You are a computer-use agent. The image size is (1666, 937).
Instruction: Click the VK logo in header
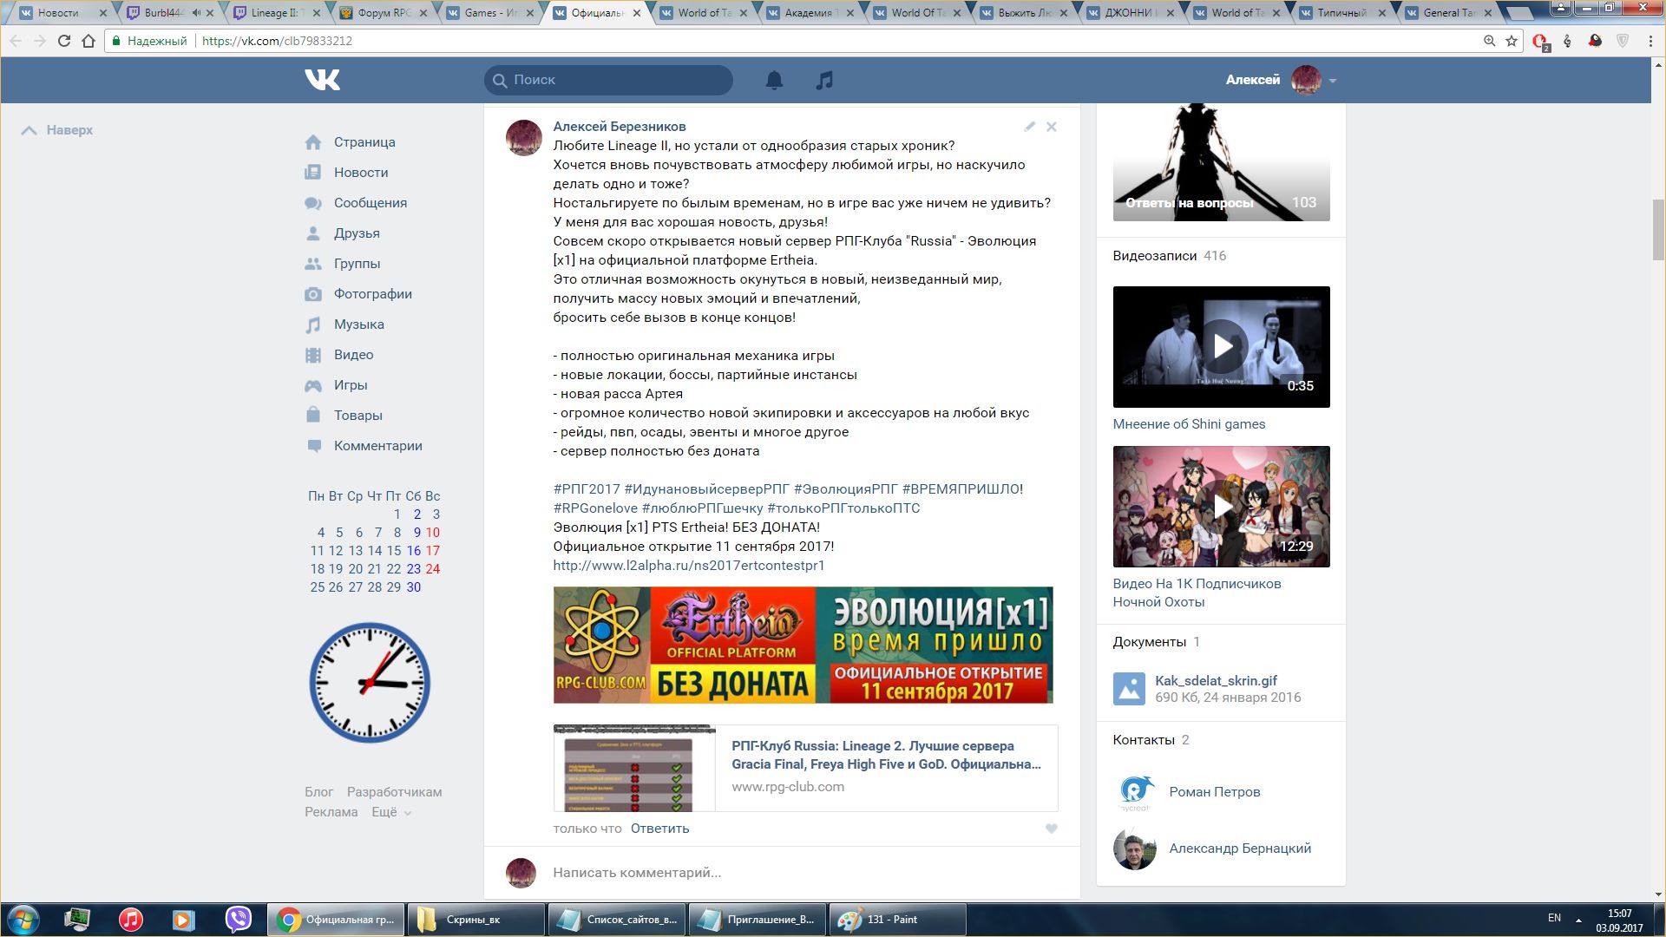click(x=322, y=80)
